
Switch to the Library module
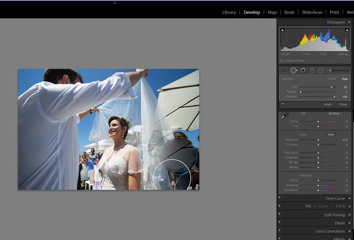pos(229,12)
